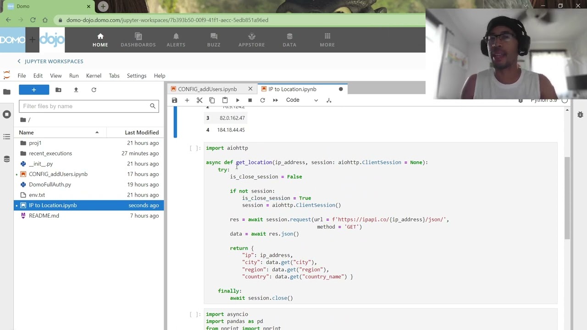587x330 pixels.
Task: Open Domo ALERTS navigation item
Action: click(x=176, y=40)
